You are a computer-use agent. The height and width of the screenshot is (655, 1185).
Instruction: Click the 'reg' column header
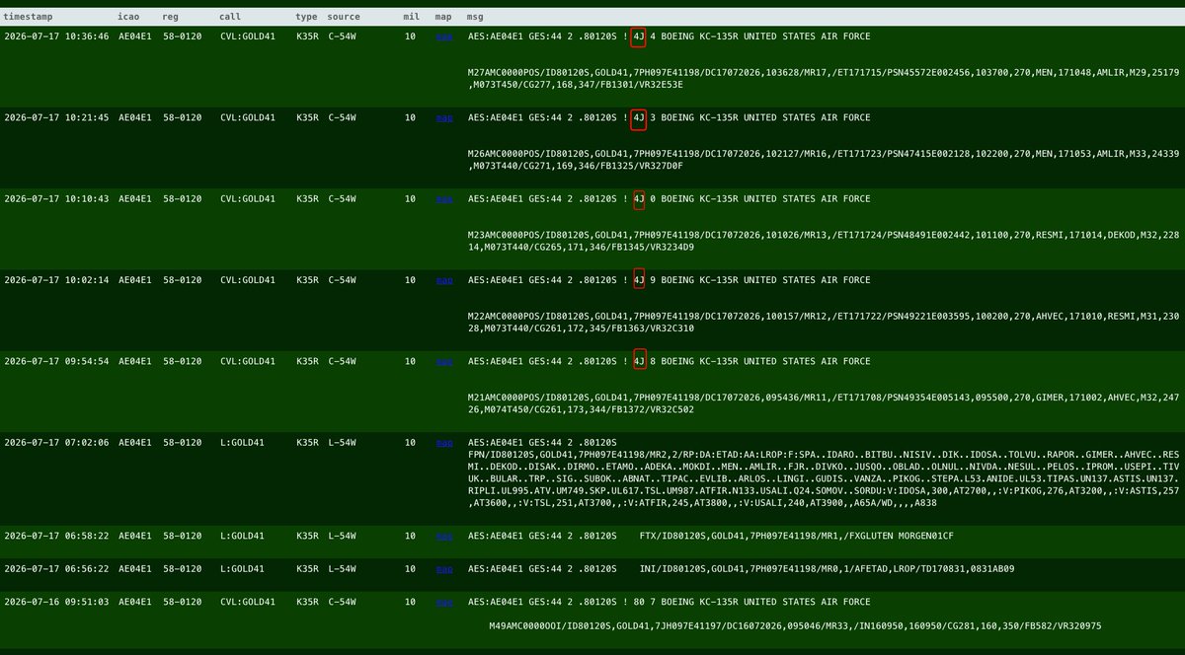[x=172, y=17]
